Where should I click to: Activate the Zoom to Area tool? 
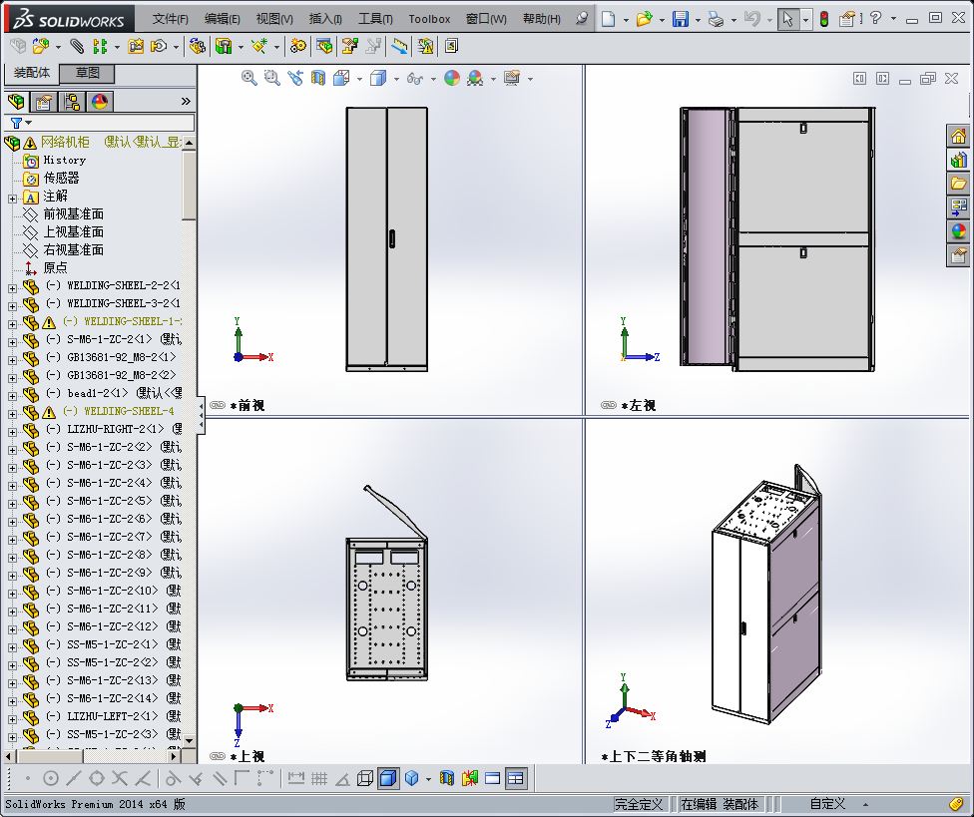coord(270,78)
